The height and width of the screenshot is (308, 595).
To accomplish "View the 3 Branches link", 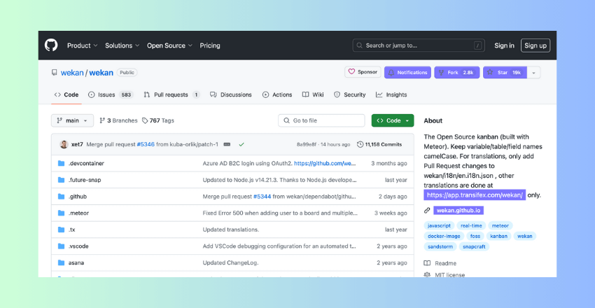I will [118, 120].
